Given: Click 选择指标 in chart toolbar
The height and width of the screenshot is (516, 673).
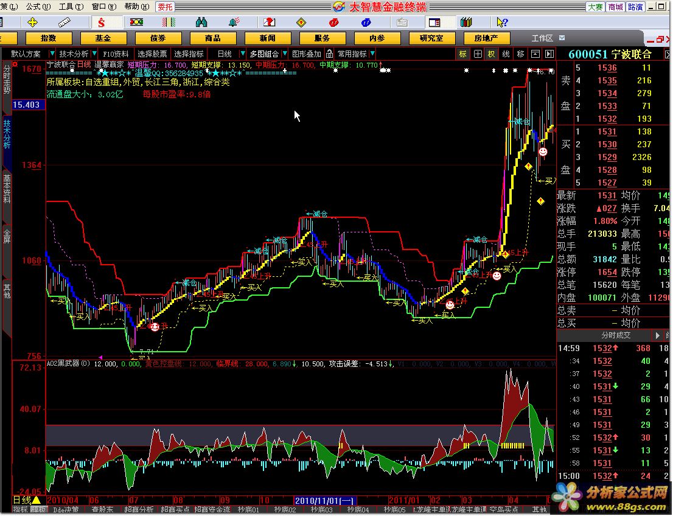Looking at the screenshot, I should click(189, 54).
